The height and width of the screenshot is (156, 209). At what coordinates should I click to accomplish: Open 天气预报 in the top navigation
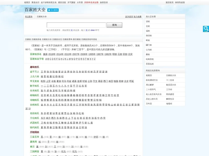pyautogui.click(x=71, y=2)
